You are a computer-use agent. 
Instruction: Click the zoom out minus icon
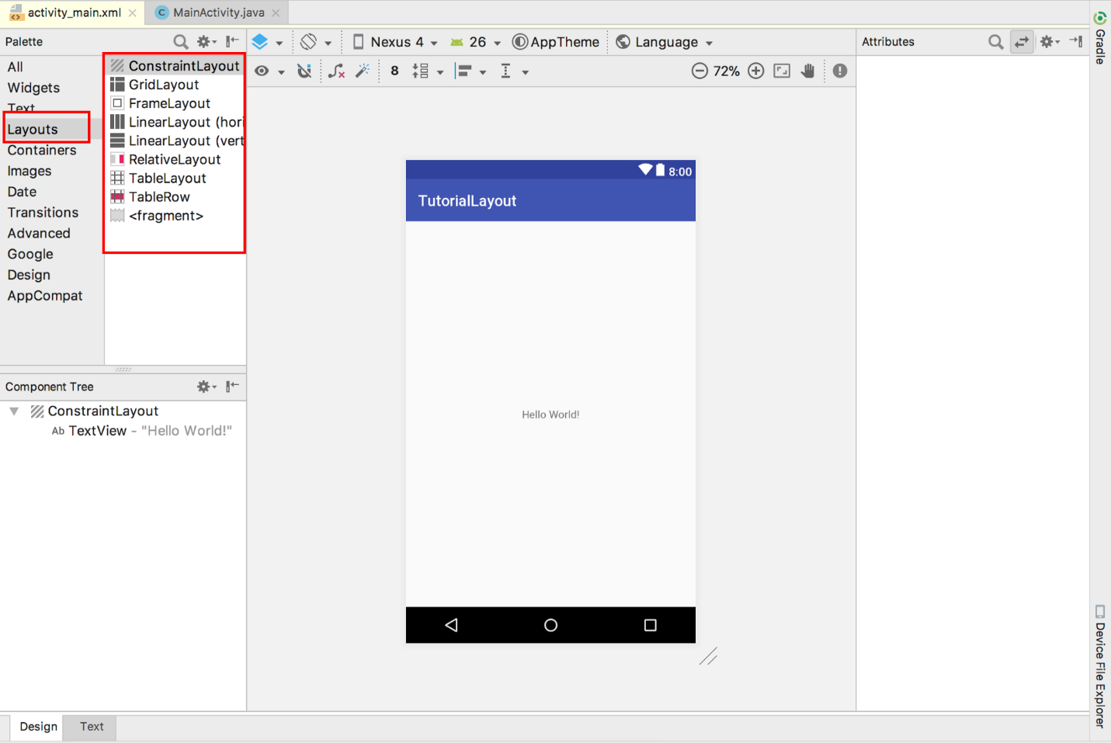(x=700, y=71)
